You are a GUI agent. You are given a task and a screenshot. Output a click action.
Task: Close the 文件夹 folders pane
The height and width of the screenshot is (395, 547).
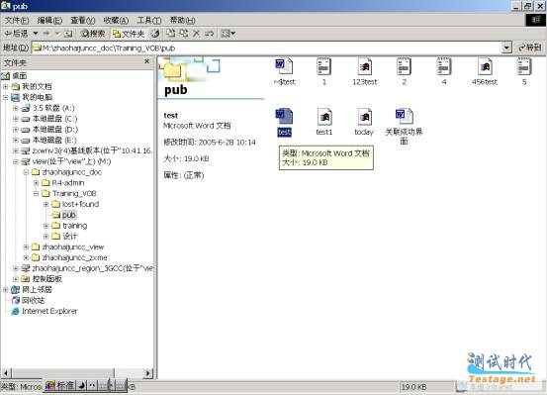point(146,61)
